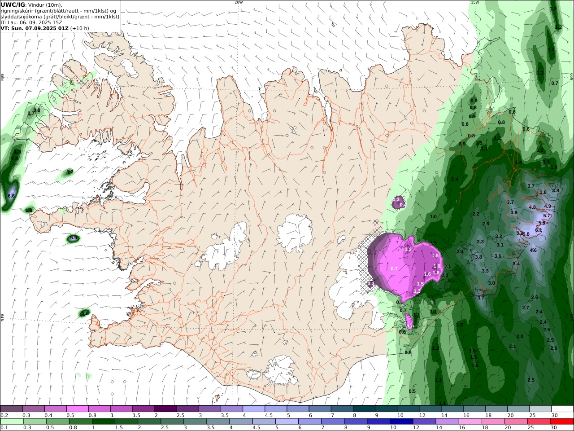574x431 pixels.
Task: Click the '2.7' precipitation value on map
Action: click(x=526, y=308)
